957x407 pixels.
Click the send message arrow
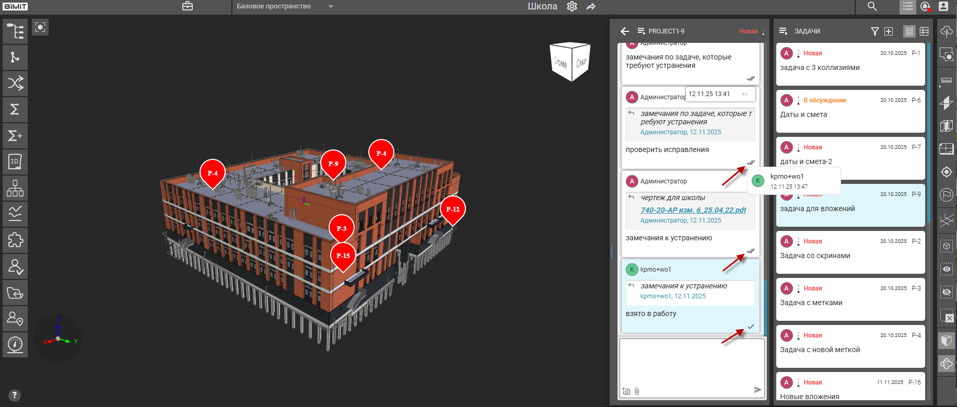757,390
